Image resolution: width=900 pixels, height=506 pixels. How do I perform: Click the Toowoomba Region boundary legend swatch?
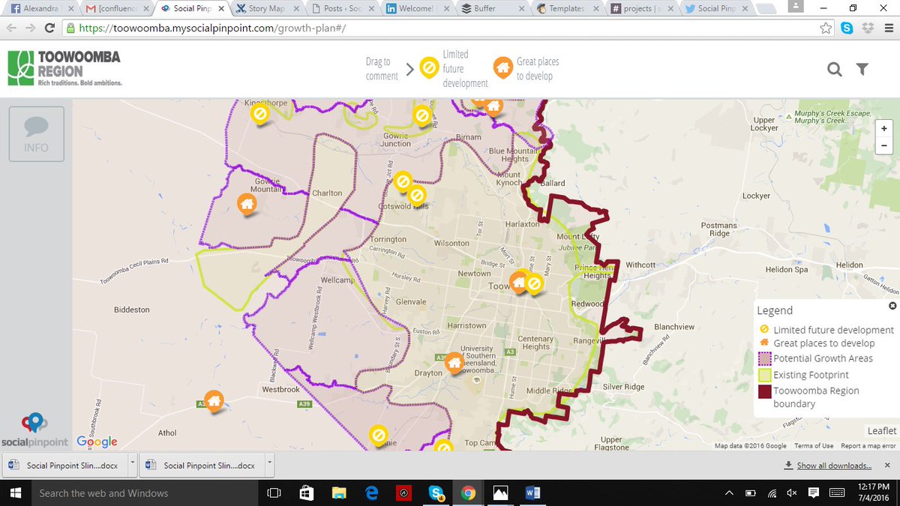[x=764, y=391]
